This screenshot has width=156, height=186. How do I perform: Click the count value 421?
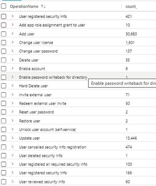[x=129, y=16]
